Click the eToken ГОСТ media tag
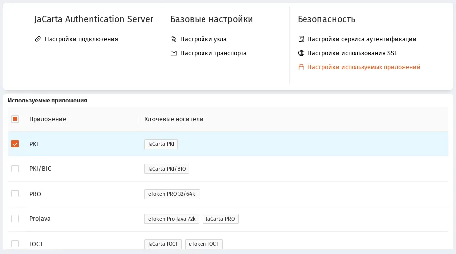 pyautogui.click(x=204, y=244)
